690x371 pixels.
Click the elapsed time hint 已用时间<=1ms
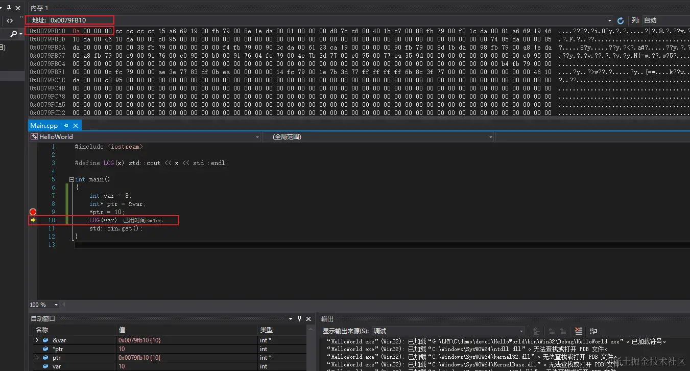pyautogui.click(x=143, y=220)
